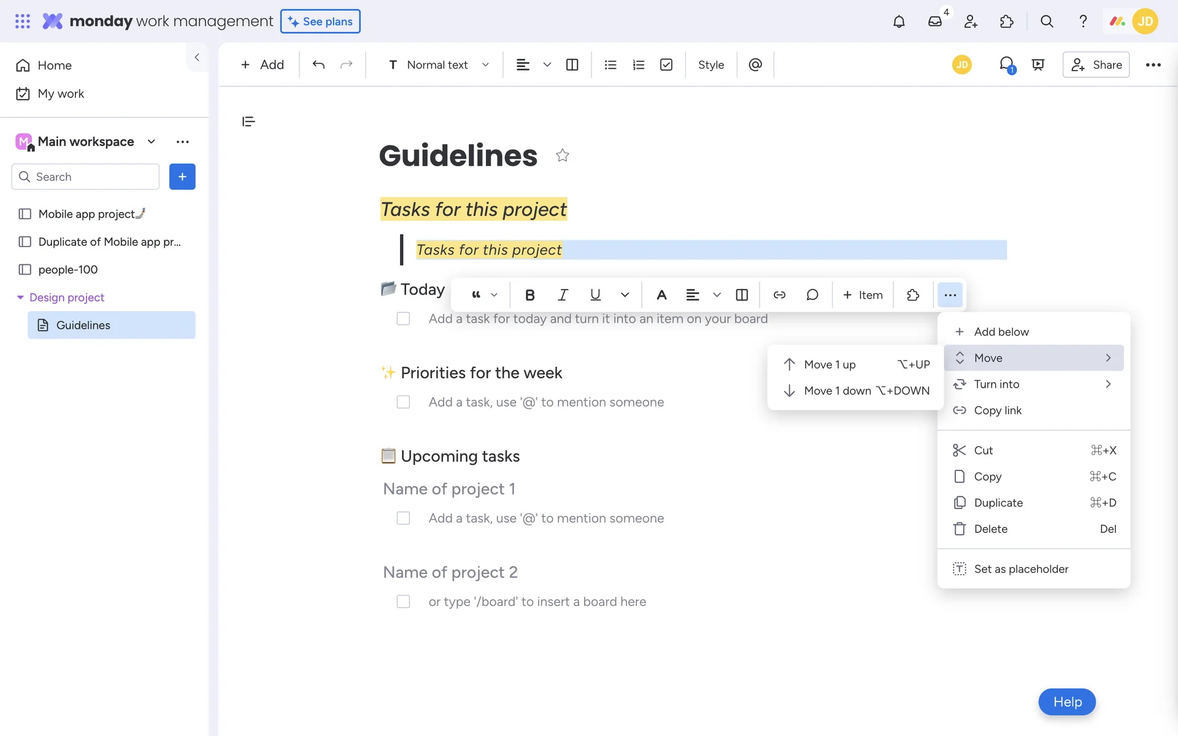The height and width of the screenshot is (736, 1178).
Task: Click the text color A icon
Action: point(661,295)
